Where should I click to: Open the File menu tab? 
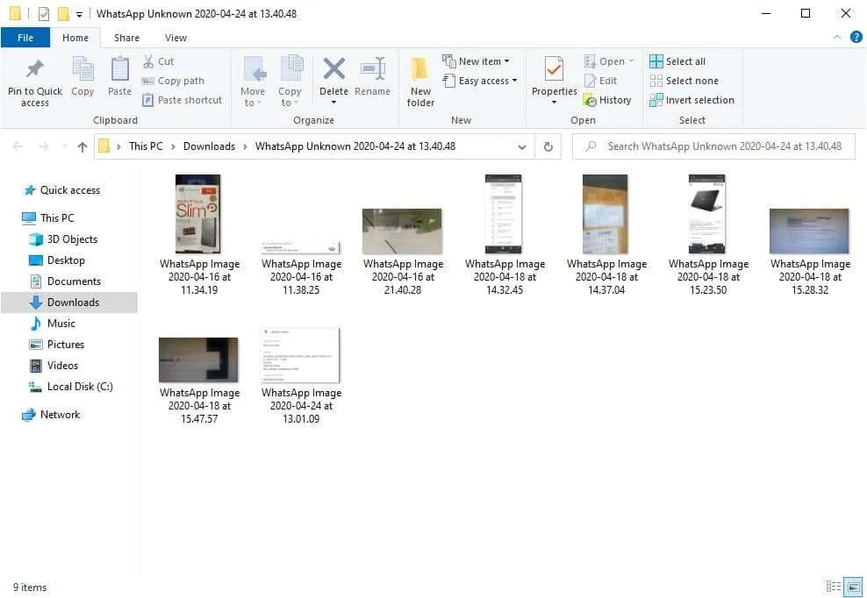(x=25, y=38)
